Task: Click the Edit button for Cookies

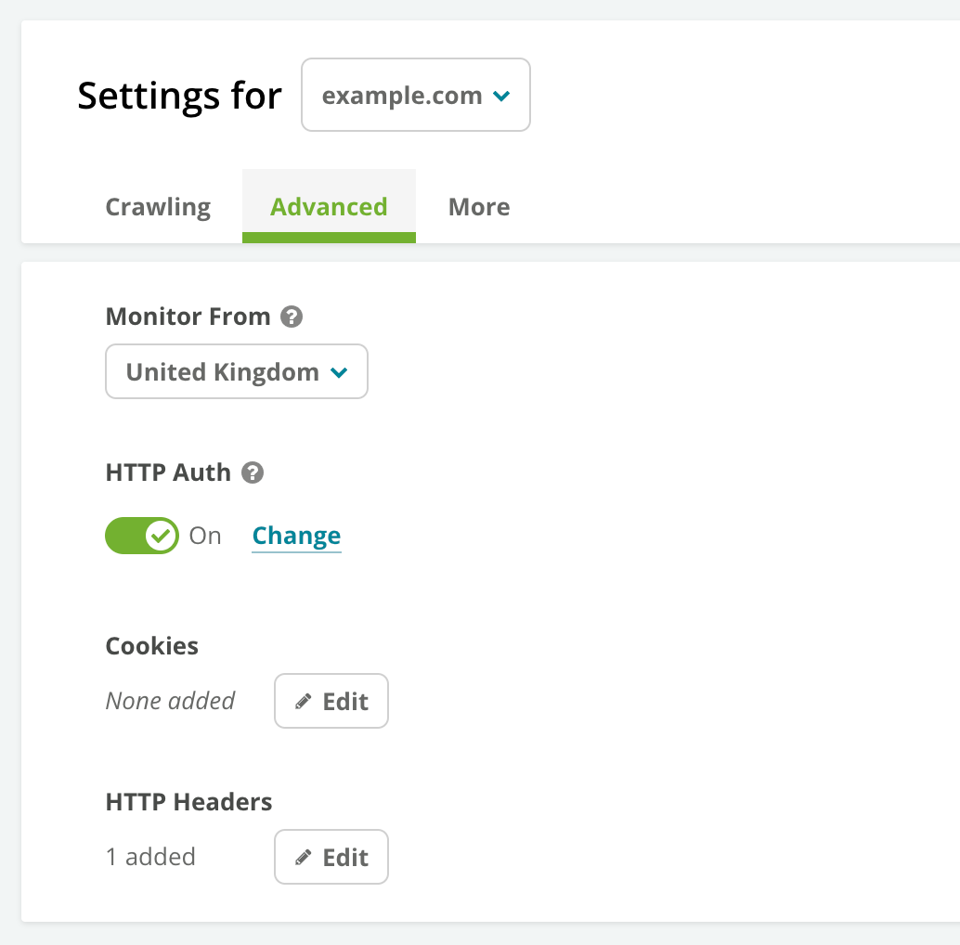Action: 331,702
